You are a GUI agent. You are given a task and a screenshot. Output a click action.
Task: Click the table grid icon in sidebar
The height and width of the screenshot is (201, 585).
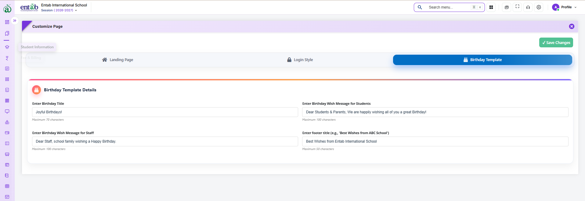7,186
